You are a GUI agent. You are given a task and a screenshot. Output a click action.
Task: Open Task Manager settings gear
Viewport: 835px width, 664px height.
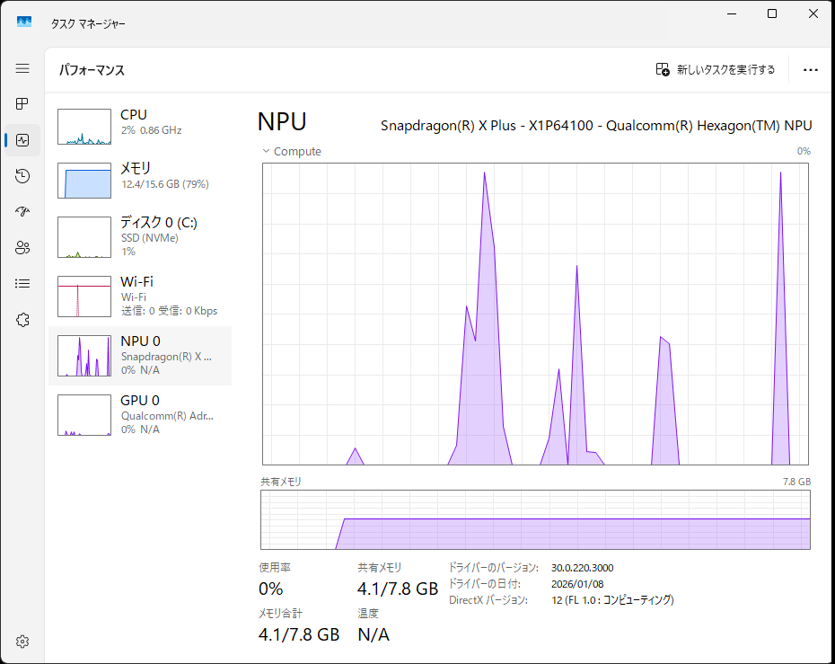point(22,642)
